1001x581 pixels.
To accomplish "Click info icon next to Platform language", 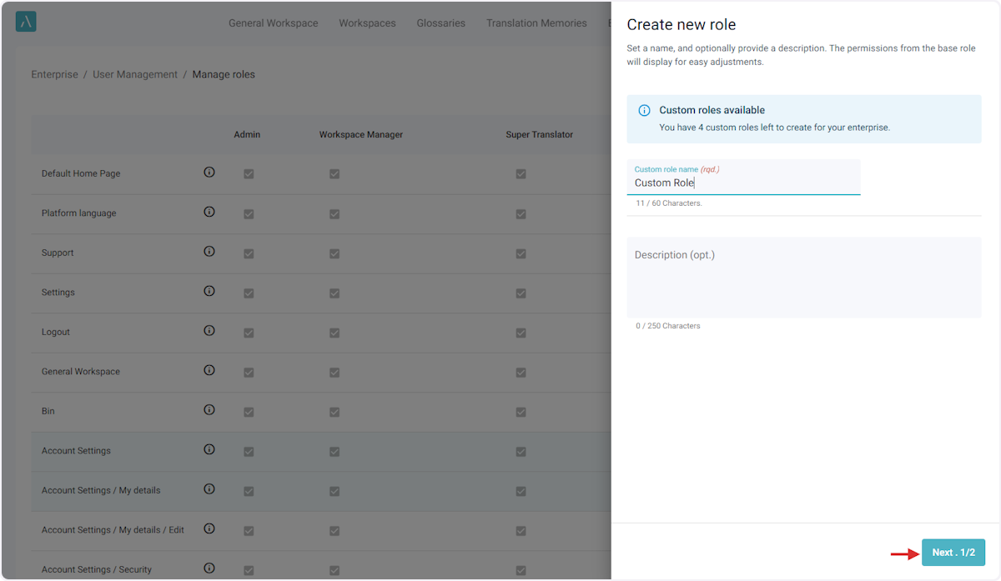I will click(209, 212).
